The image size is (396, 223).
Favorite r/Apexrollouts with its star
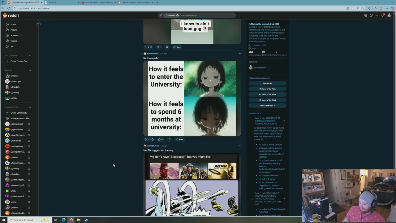tap(29, 129)
